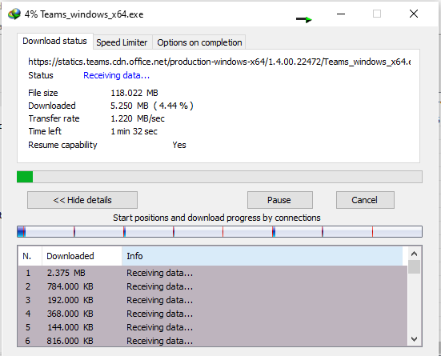Click the connections list scroll up arrow
Image resolution: width=441 pixels, height=356 pixels.
point(414,254)
